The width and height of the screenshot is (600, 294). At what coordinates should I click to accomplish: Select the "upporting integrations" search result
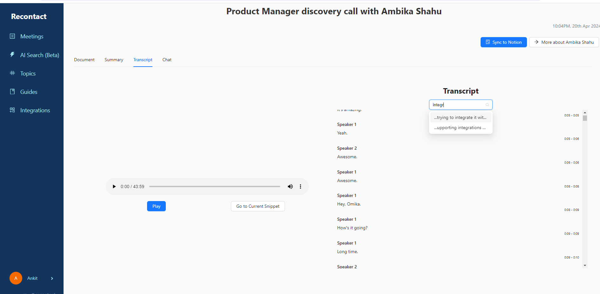(460, 128)
